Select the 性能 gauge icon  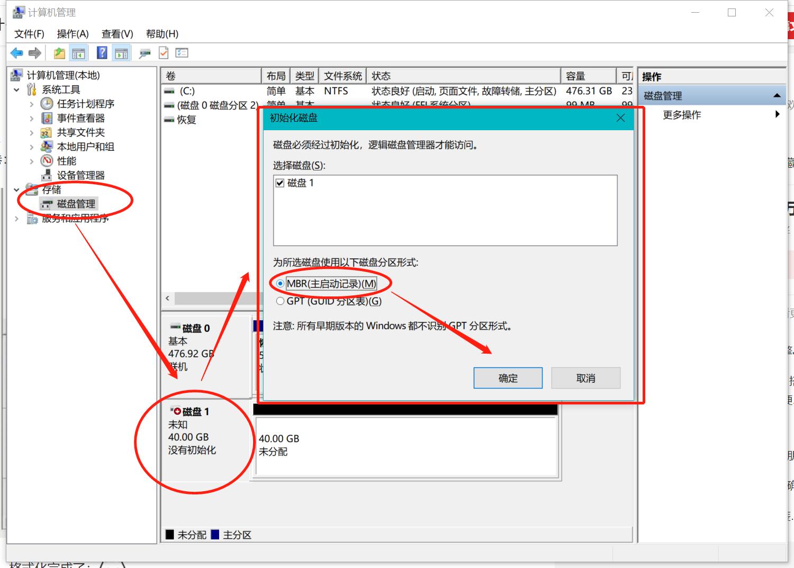point(47,161)
